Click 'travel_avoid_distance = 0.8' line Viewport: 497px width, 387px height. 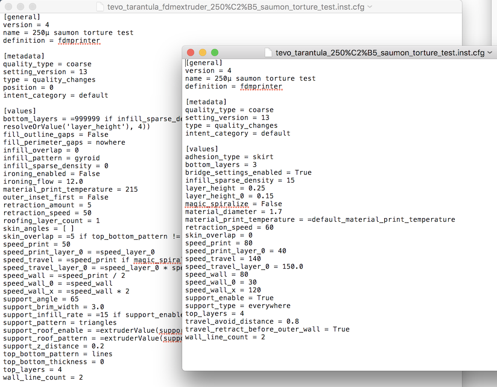(x=242, y=321)
